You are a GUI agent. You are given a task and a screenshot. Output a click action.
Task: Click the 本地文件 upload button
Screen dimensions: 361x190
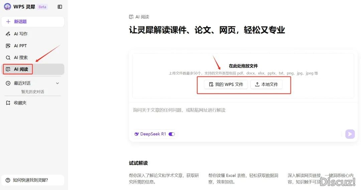[x=266, y=84]
